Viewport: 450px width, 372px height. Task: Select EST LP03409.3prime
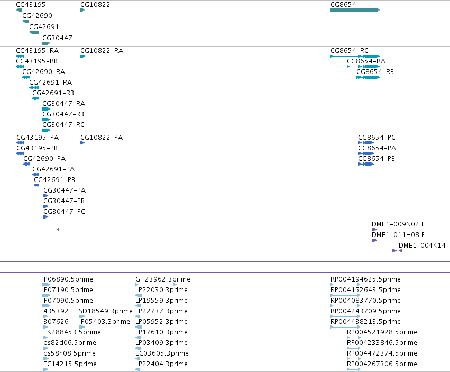click(x=162, y=343)
